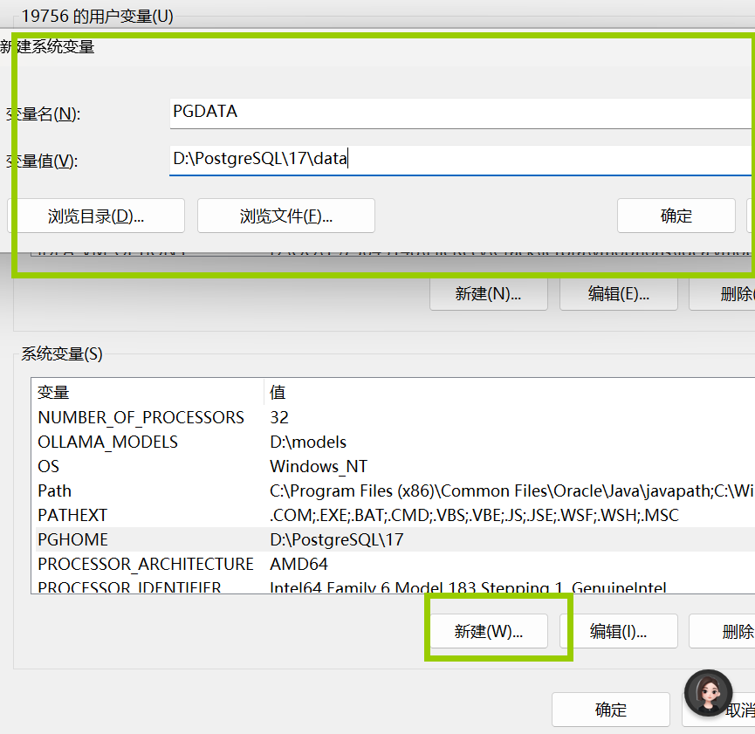Click the cartoon avatar assistant icon

pyautogui.click(x=708, y=694)
